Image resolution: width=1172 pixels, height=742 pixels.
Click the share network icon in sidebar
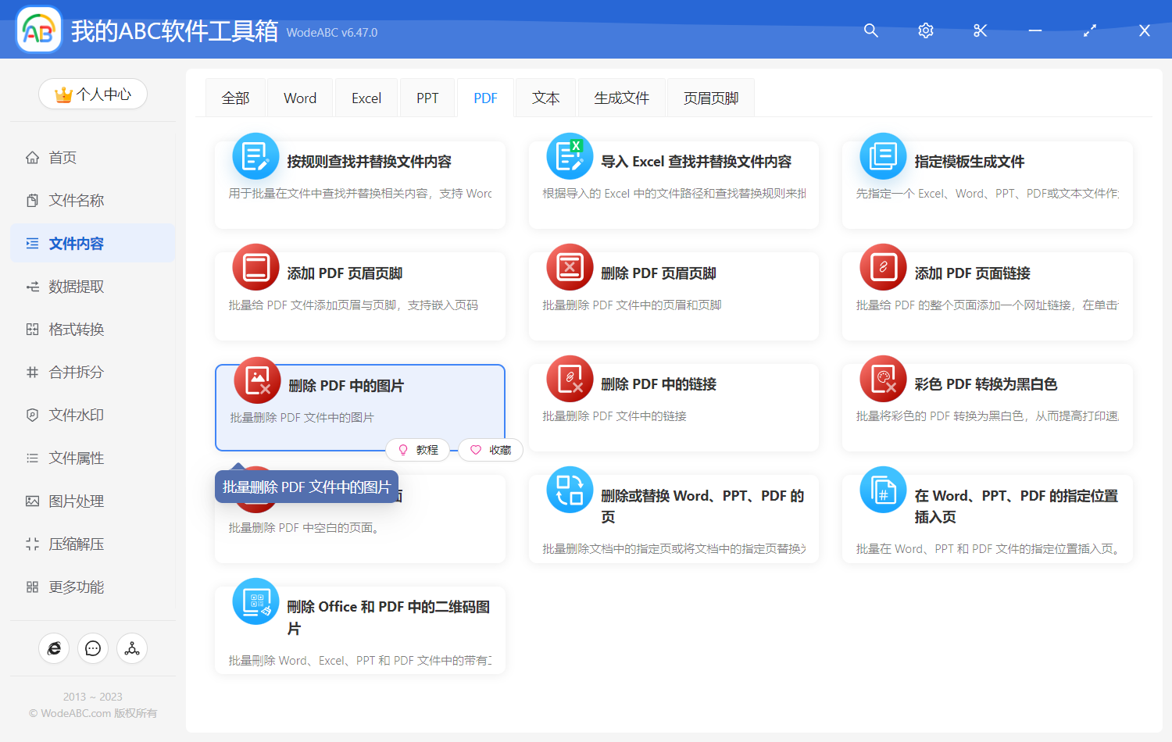(x=132, y=648)
